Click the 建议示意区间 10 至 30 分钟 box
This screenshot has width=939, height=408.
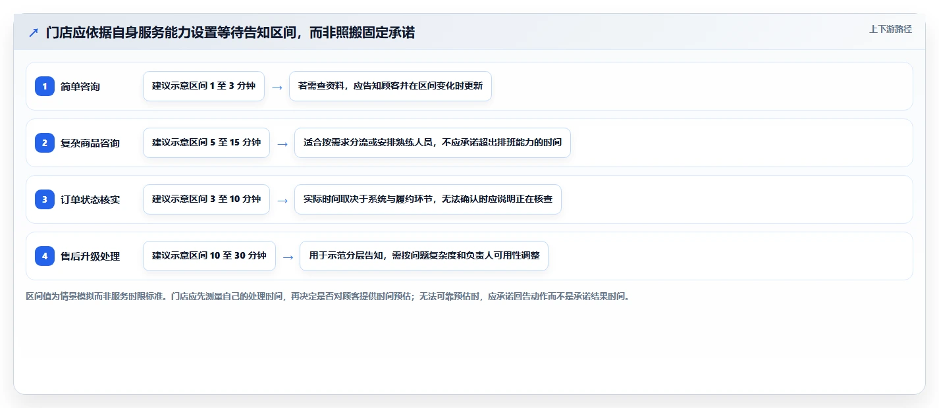pyautogui.click(x=209, y=256)
